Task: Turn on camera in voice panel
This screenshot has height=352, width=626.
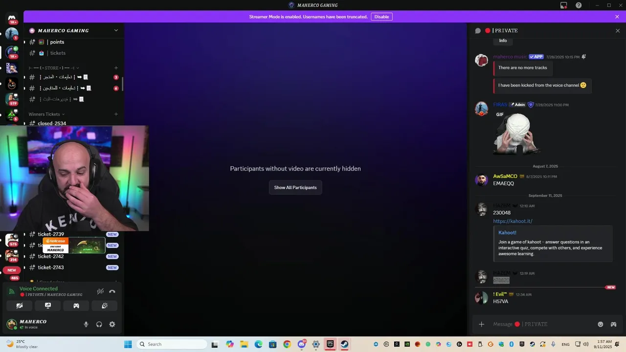Action: (20, 306)
